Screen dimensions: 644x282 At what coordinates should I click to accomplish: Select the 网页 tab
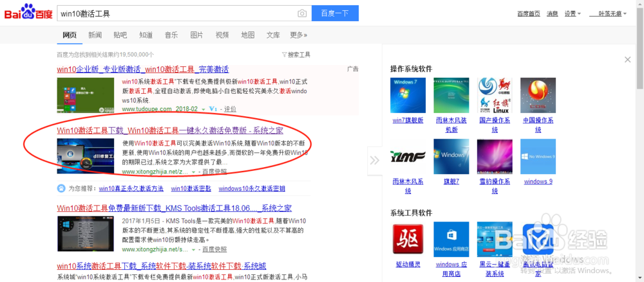(70, 35)
